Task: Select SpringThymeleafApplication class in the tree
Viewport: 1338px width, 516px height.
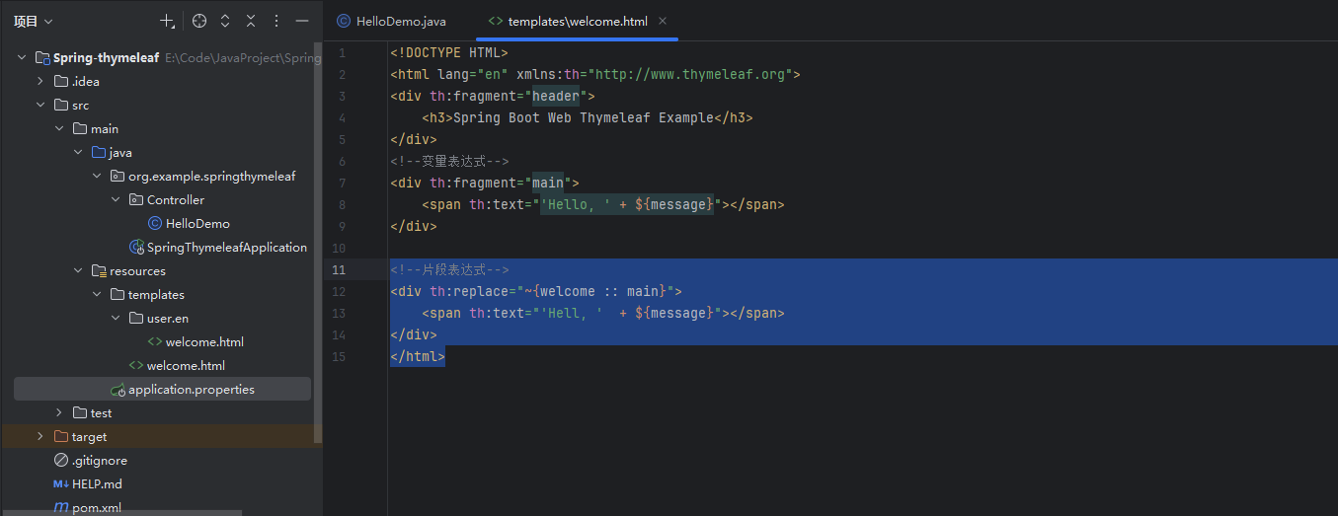Action: (226, 248)
